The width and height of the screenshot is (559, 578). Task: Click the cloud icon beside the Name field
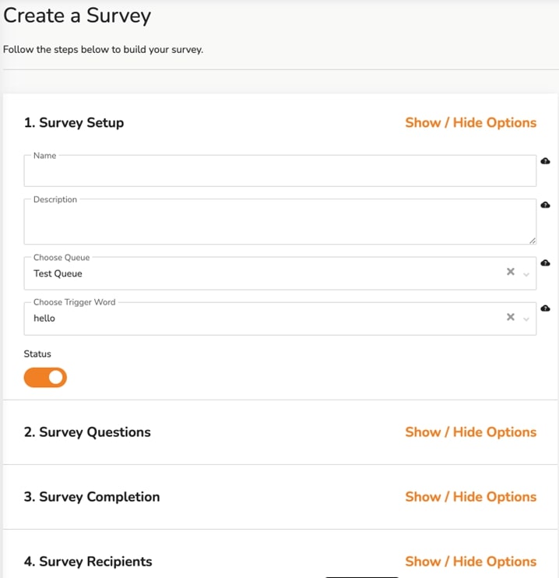coord(545,161)
